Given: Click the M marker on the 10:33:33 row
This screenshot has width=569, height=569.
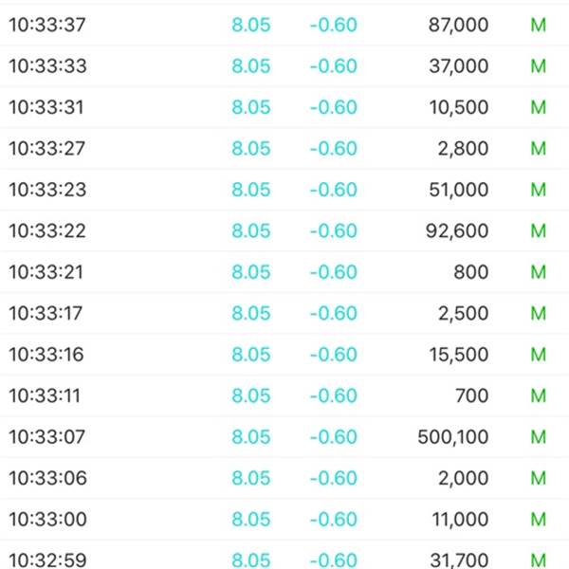Looking at the screenshot, I should click(x=538, y=66).
